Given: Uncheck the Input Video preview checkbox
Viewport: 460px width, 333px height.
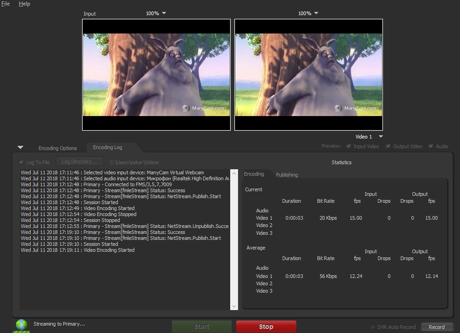Looking at the screenshot, I should coord(349,146).
